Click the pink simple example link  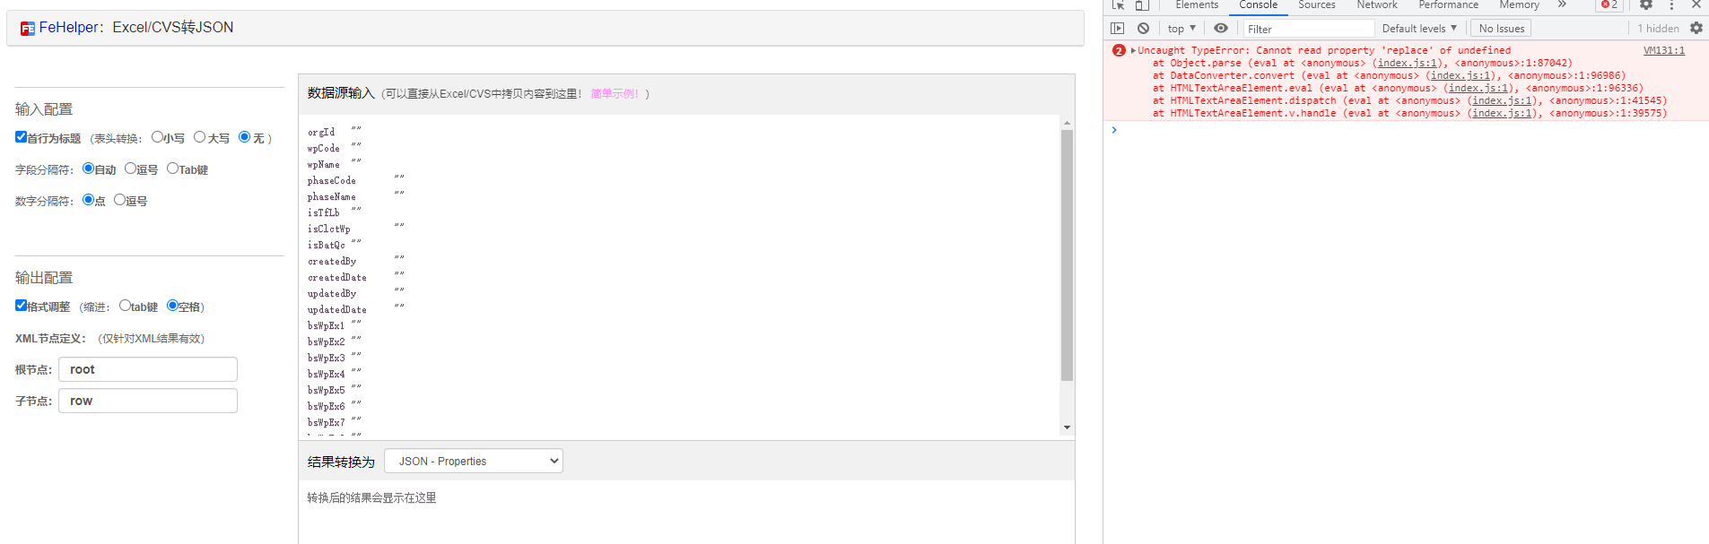(x=615, y=94)
